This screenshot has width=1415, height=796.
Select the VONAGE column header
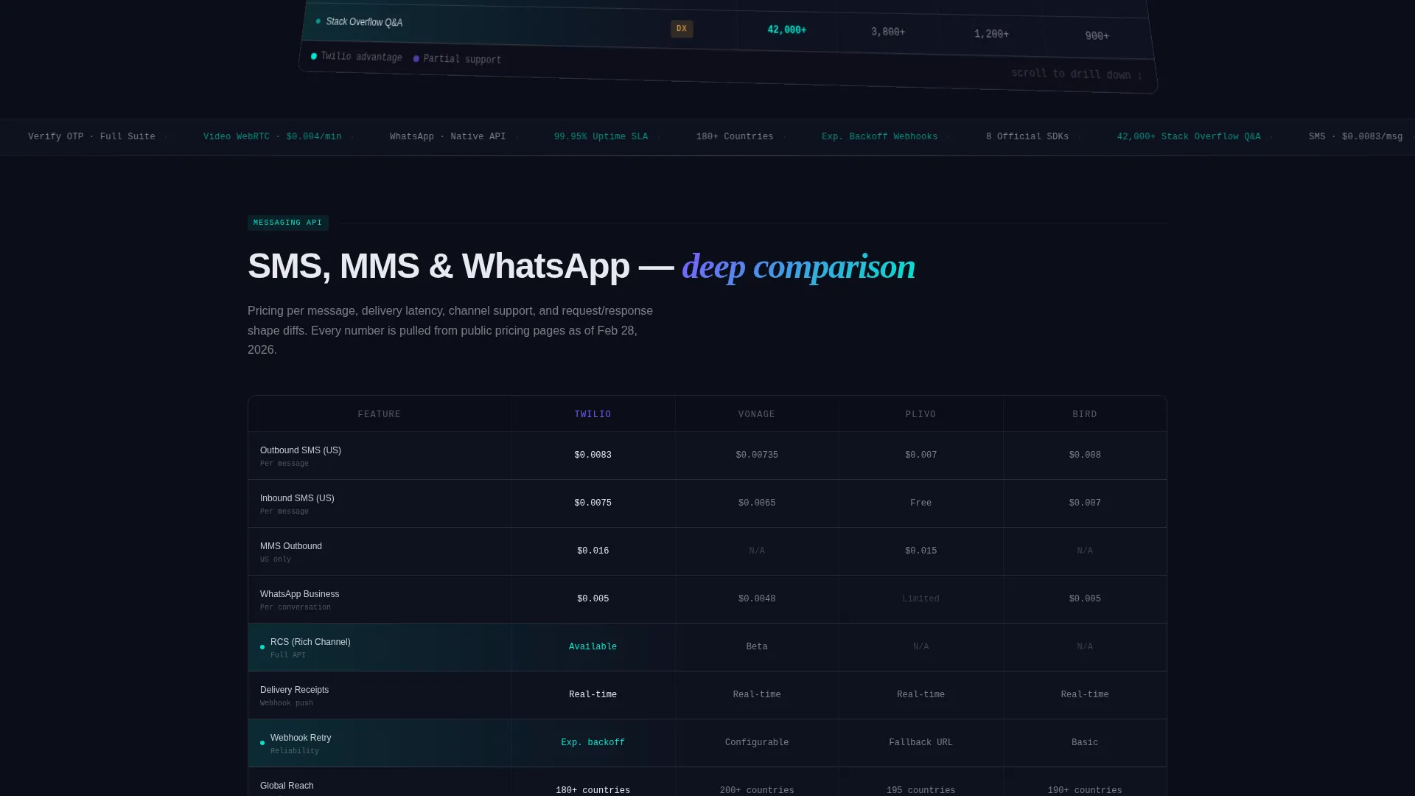click(x=757, y=414)
